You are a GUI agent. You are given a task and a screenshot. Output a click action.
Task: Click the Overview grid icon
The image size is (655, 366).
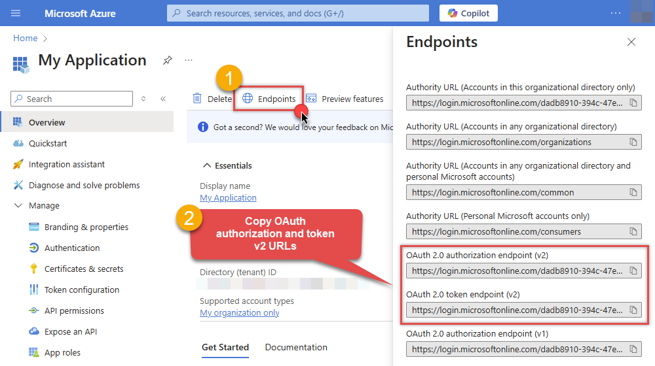point(18,122)
